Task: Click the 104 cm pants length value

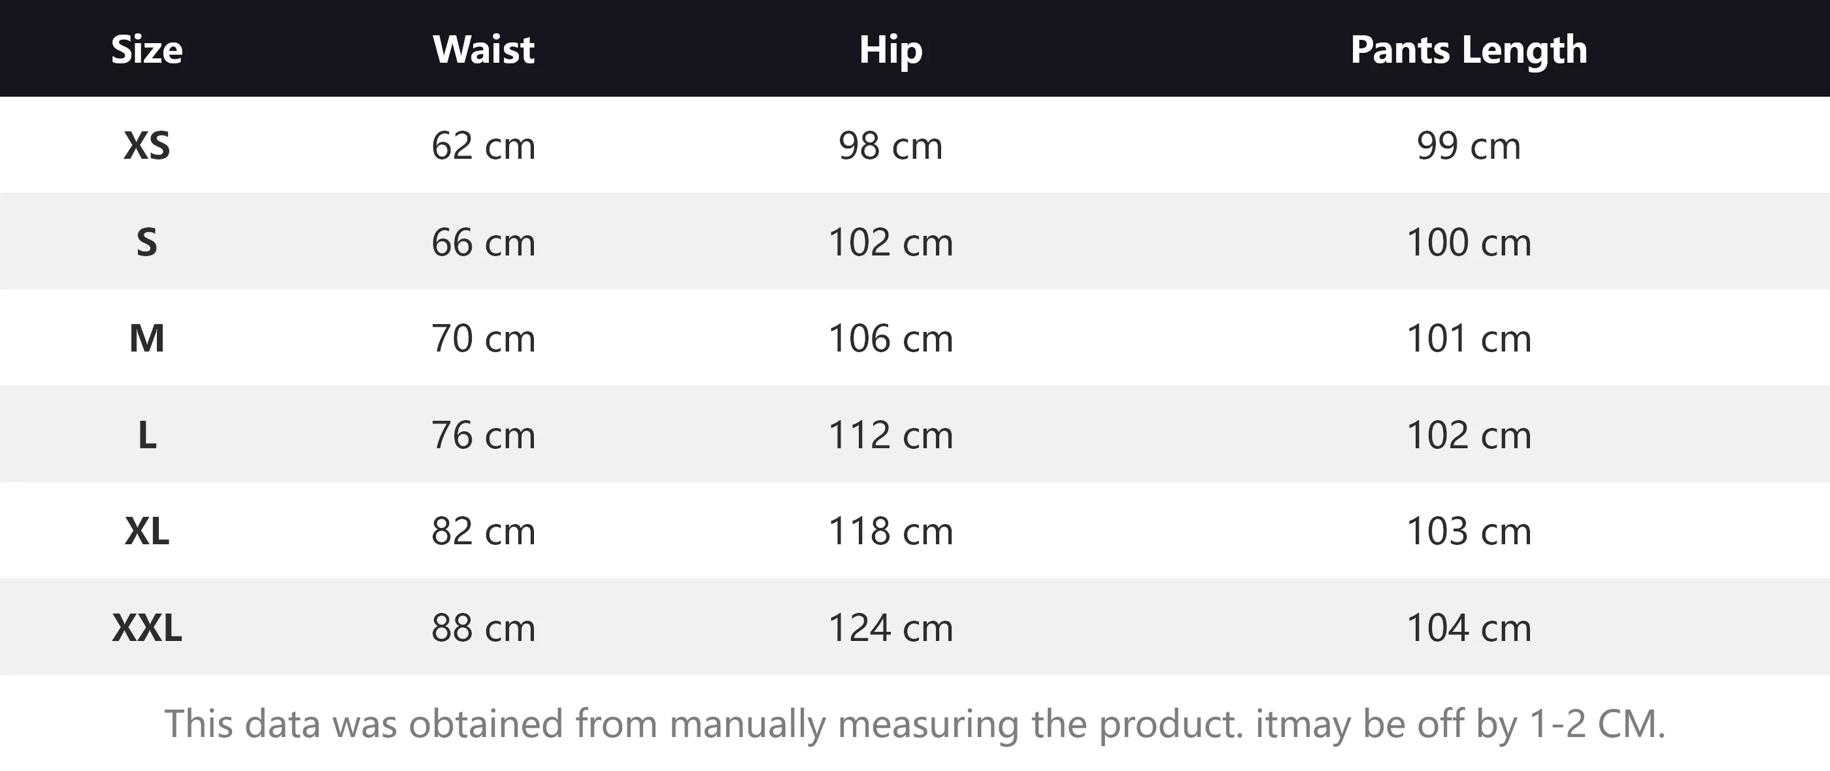Action: click(x=1469, y=628)
